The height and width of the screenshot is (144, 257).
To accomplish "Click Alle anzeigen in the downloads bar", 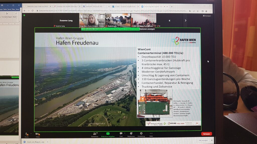I will pyautogui.click(x=203, y=140).
